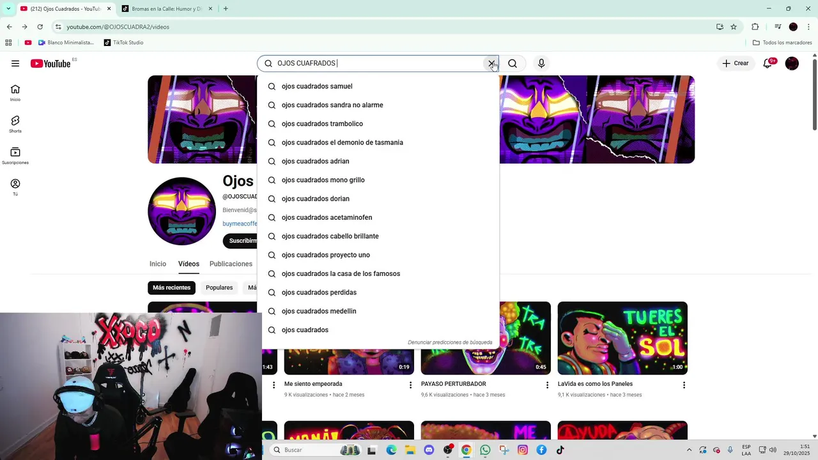Start voice search with the microphone icon

pos(541,63)
